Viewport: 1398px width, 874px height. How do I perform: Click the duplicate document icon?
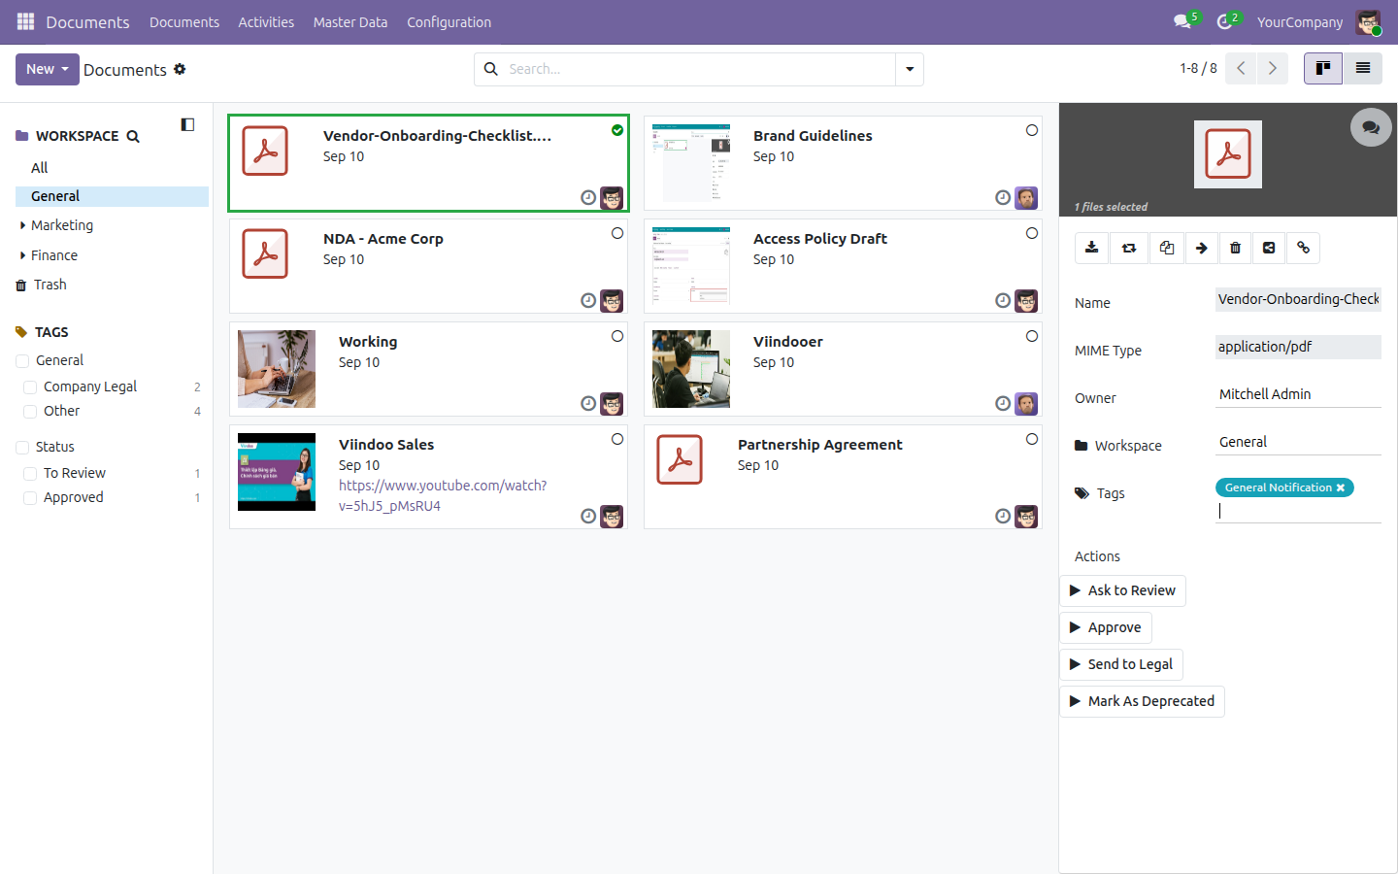coord(1167,248)
